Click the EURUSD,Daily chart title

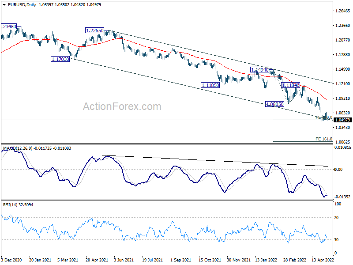tap(22, 5)
